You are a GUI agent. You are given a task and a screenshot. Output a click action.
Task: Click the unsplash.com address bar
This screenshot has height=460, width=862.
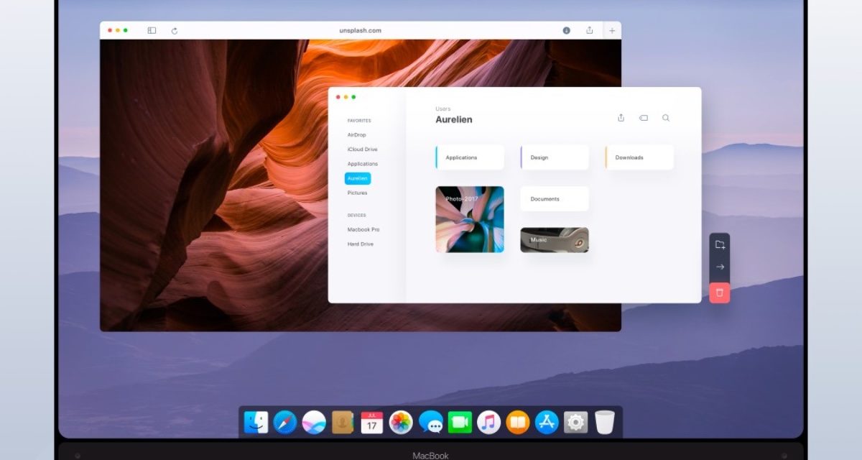coord(360,31)
